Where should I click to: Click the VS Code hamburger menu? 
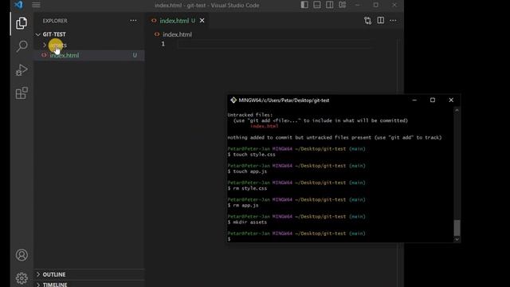[36, 5]
